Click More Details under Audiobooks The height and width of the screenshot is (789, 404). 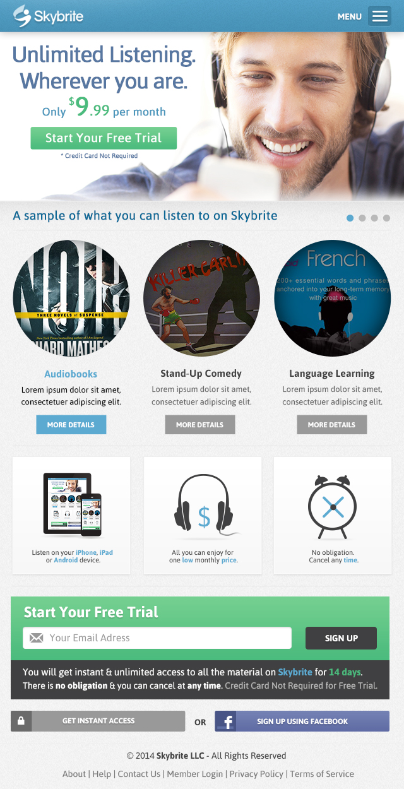71,425
